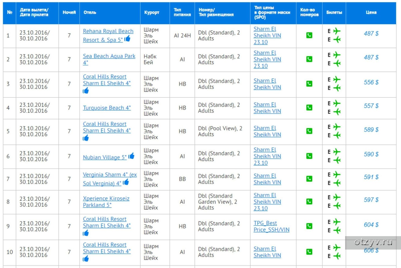Click green phone icon in row 8

pyautogui.click(x=309, y=201)
